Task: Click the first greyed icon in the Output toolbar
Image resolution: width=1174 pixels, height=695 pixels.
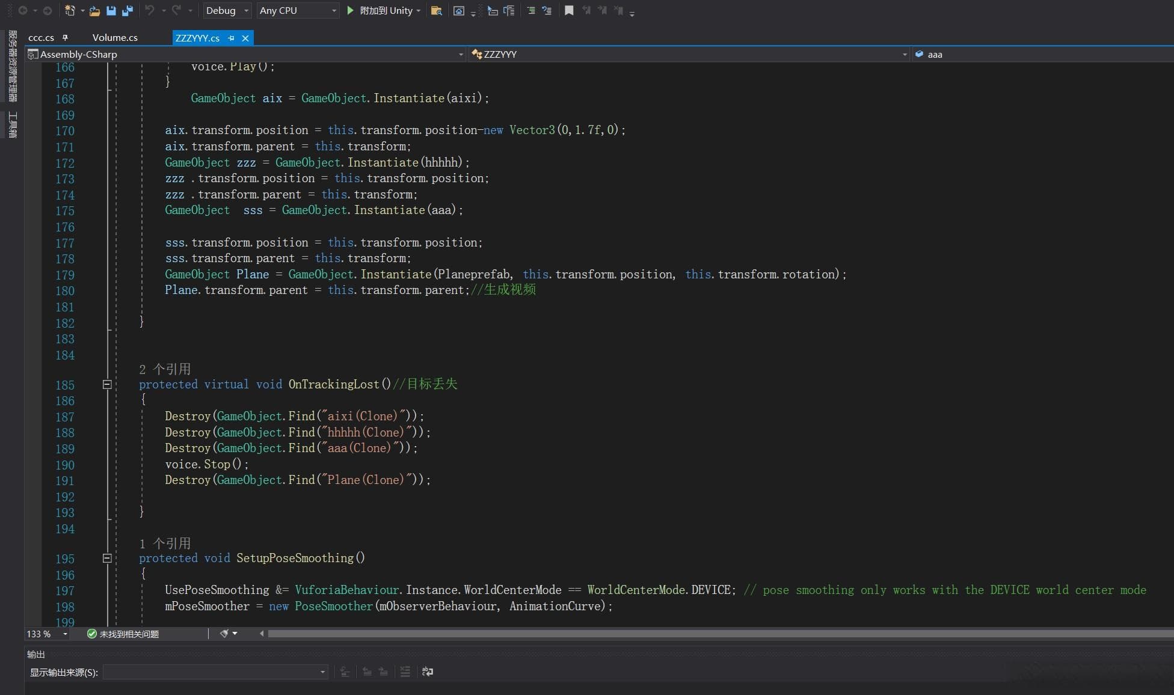Action: click(345, 672)
